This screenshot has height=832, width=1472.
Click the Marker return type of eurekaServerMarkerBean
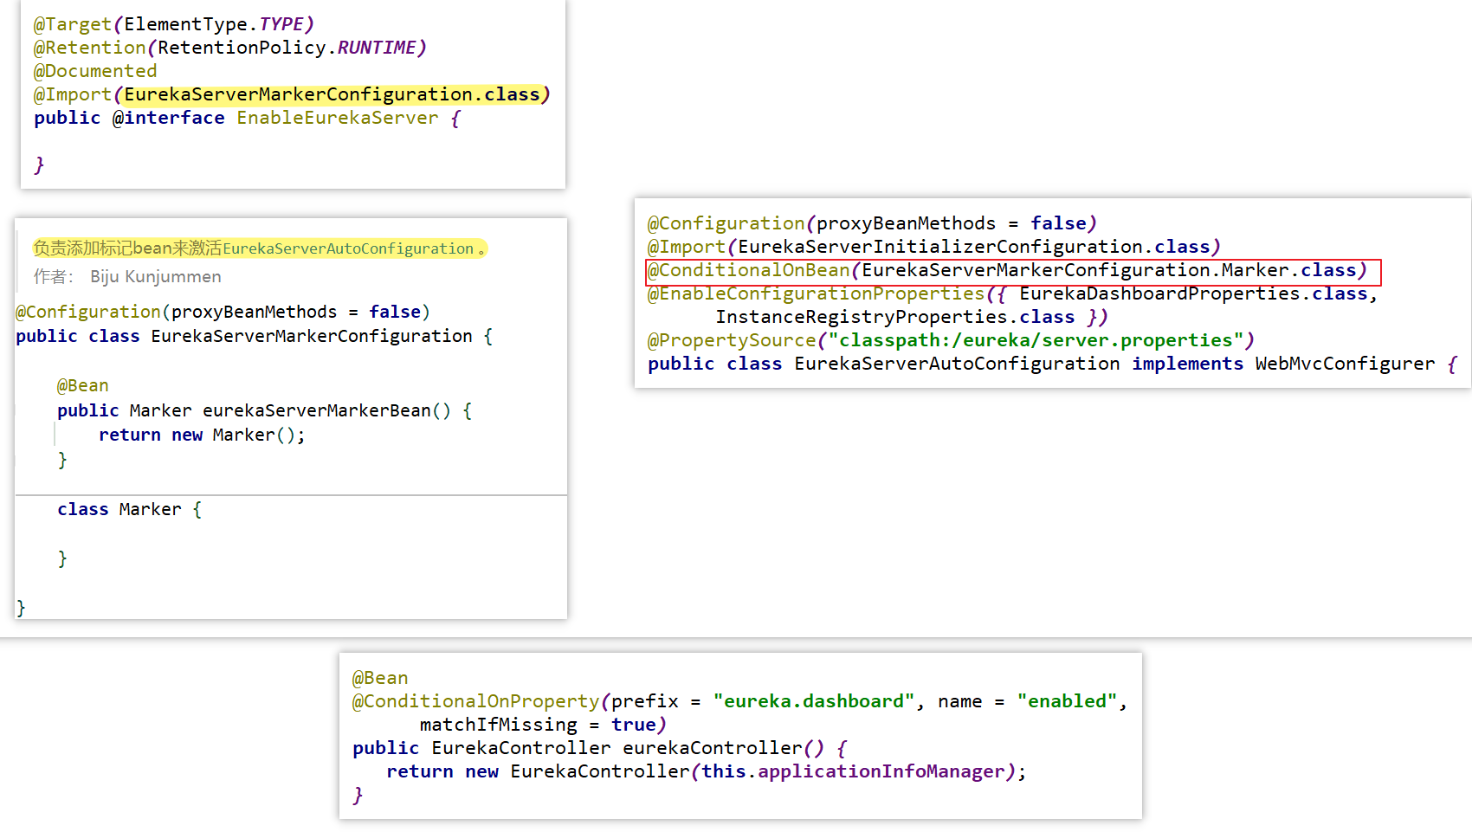[160, 410]
